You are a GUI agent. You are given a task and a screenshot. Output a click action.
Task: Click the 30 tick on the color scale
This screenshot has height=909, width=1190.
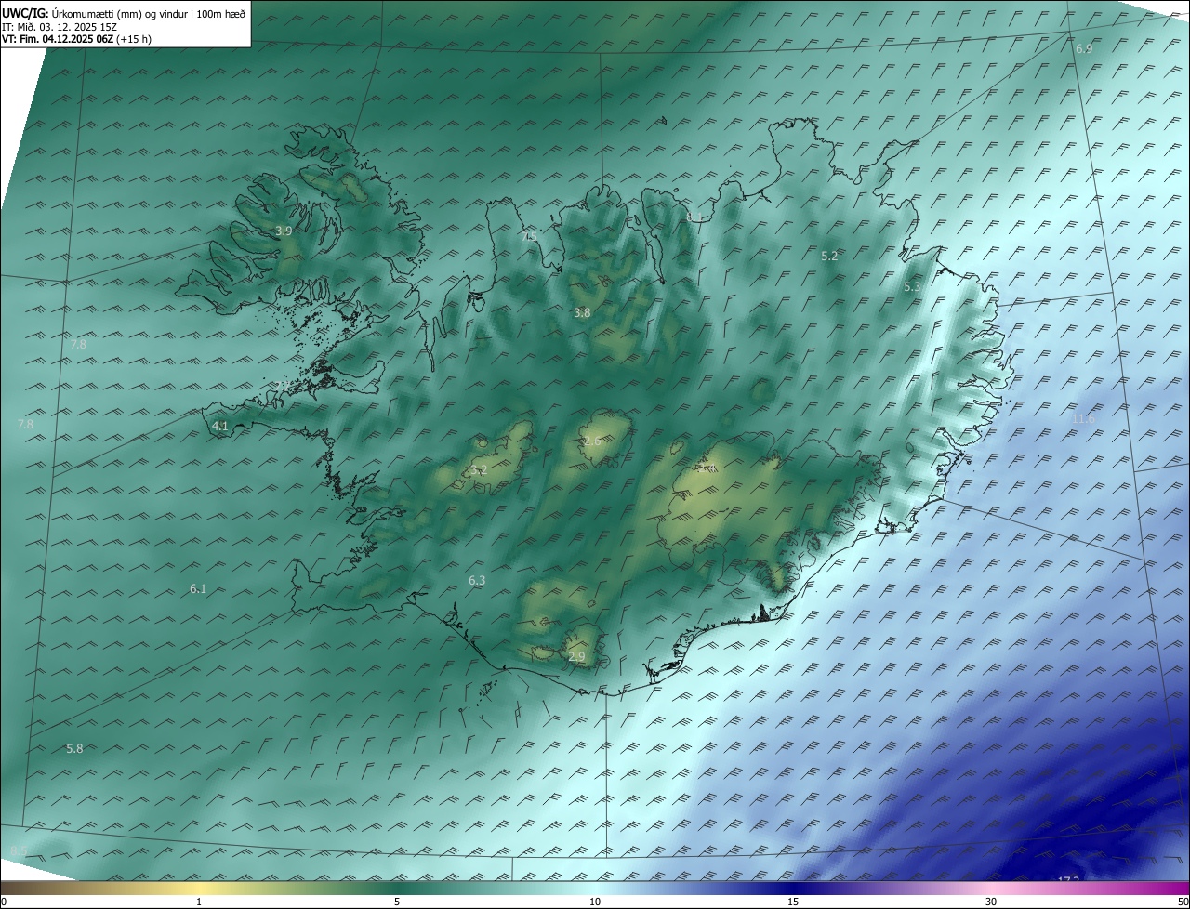[x=991, y=902]
